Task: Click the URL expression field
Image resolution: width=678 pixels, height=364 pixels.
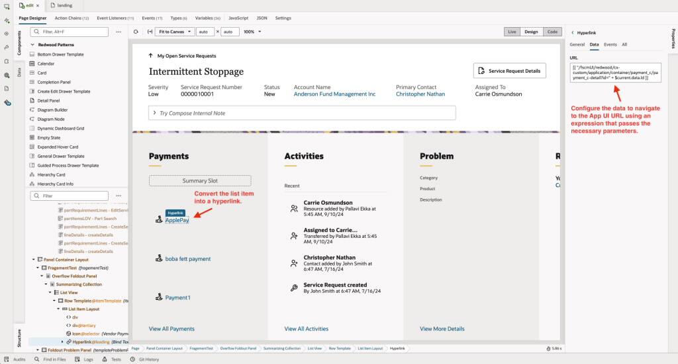Action: [x=615, y=73]
